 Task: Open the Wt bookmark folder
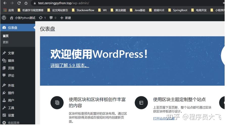102,10
